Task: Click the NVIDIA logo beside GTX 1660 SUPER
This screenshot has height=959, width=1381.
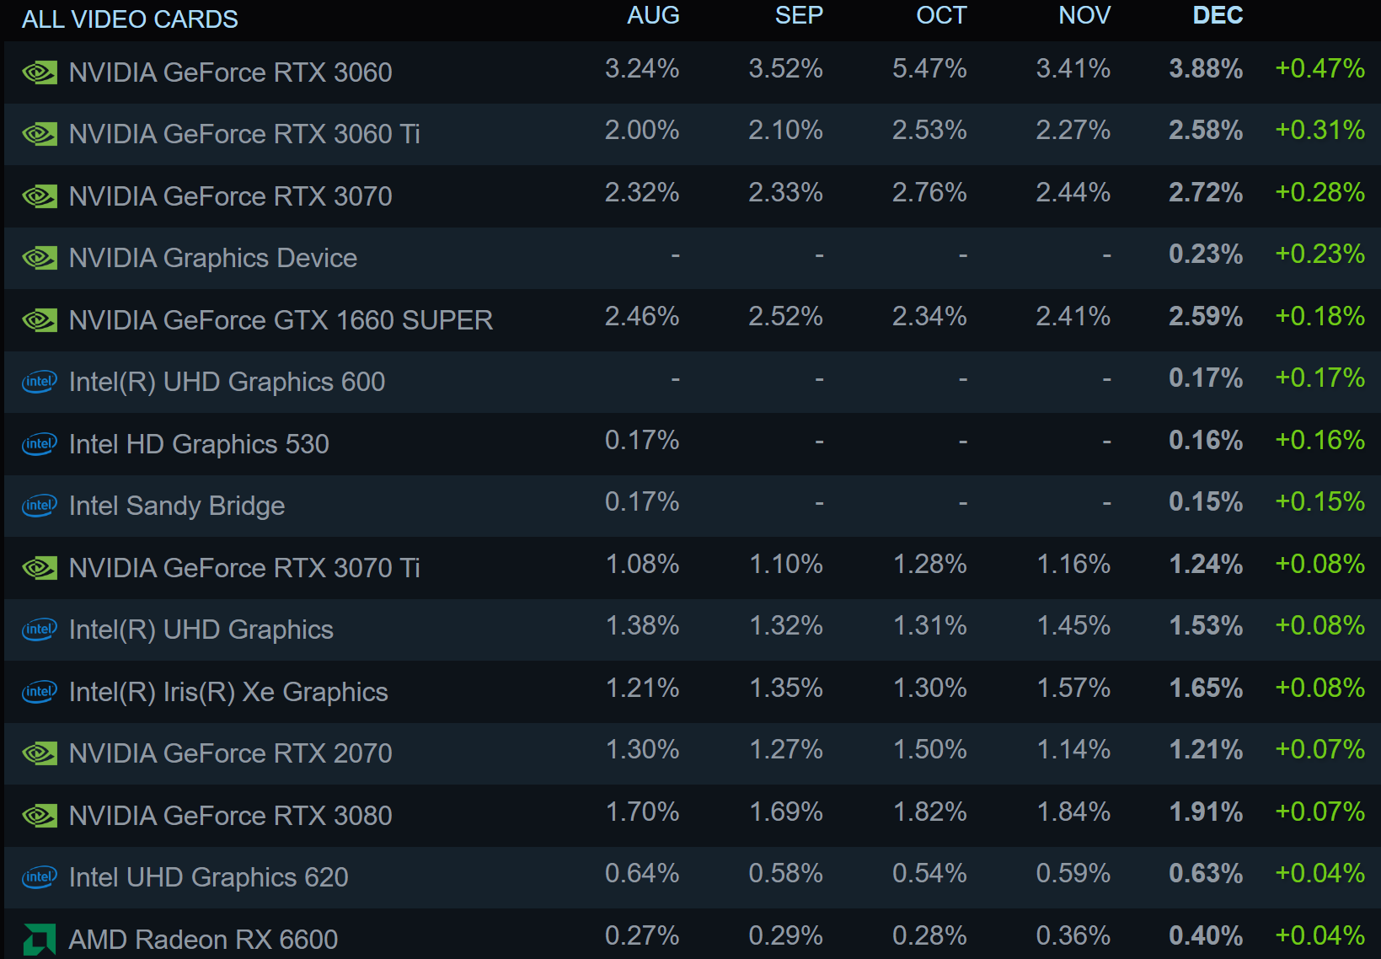Action: pos(40,320)
